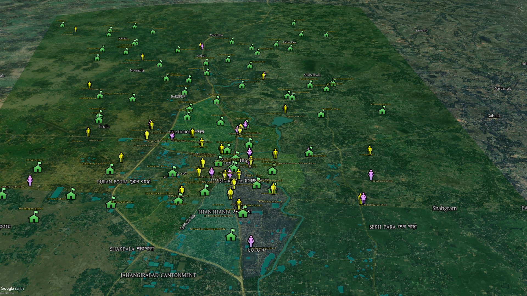The width and height of the screenshot is (527, 296).
Task: Click the Shabgram place label
Action: tap(444, 208)
